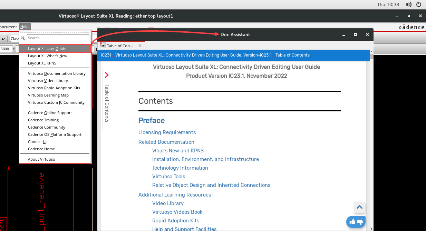426x231 pixels.
Task: Expand the Table of Contents sidebar chevron
Action: pyautogui.click(x=107, y=75)
